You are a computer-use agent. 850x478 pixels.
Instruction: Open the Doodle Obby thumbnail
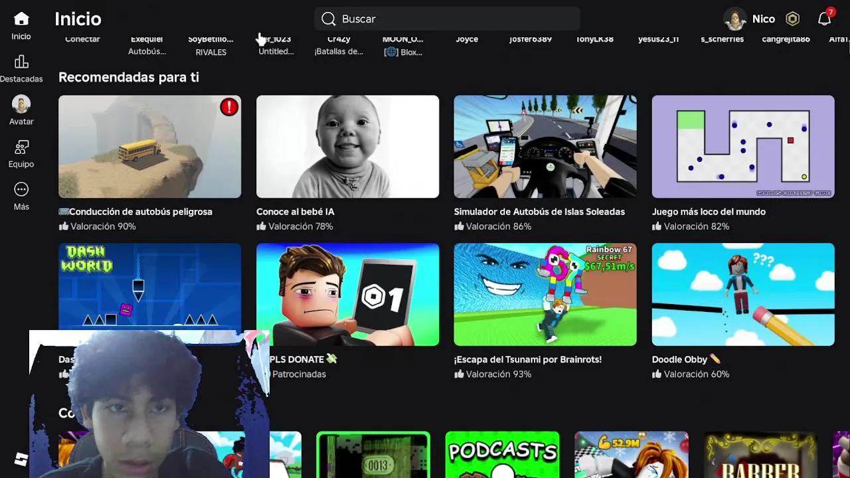point(743,294)
